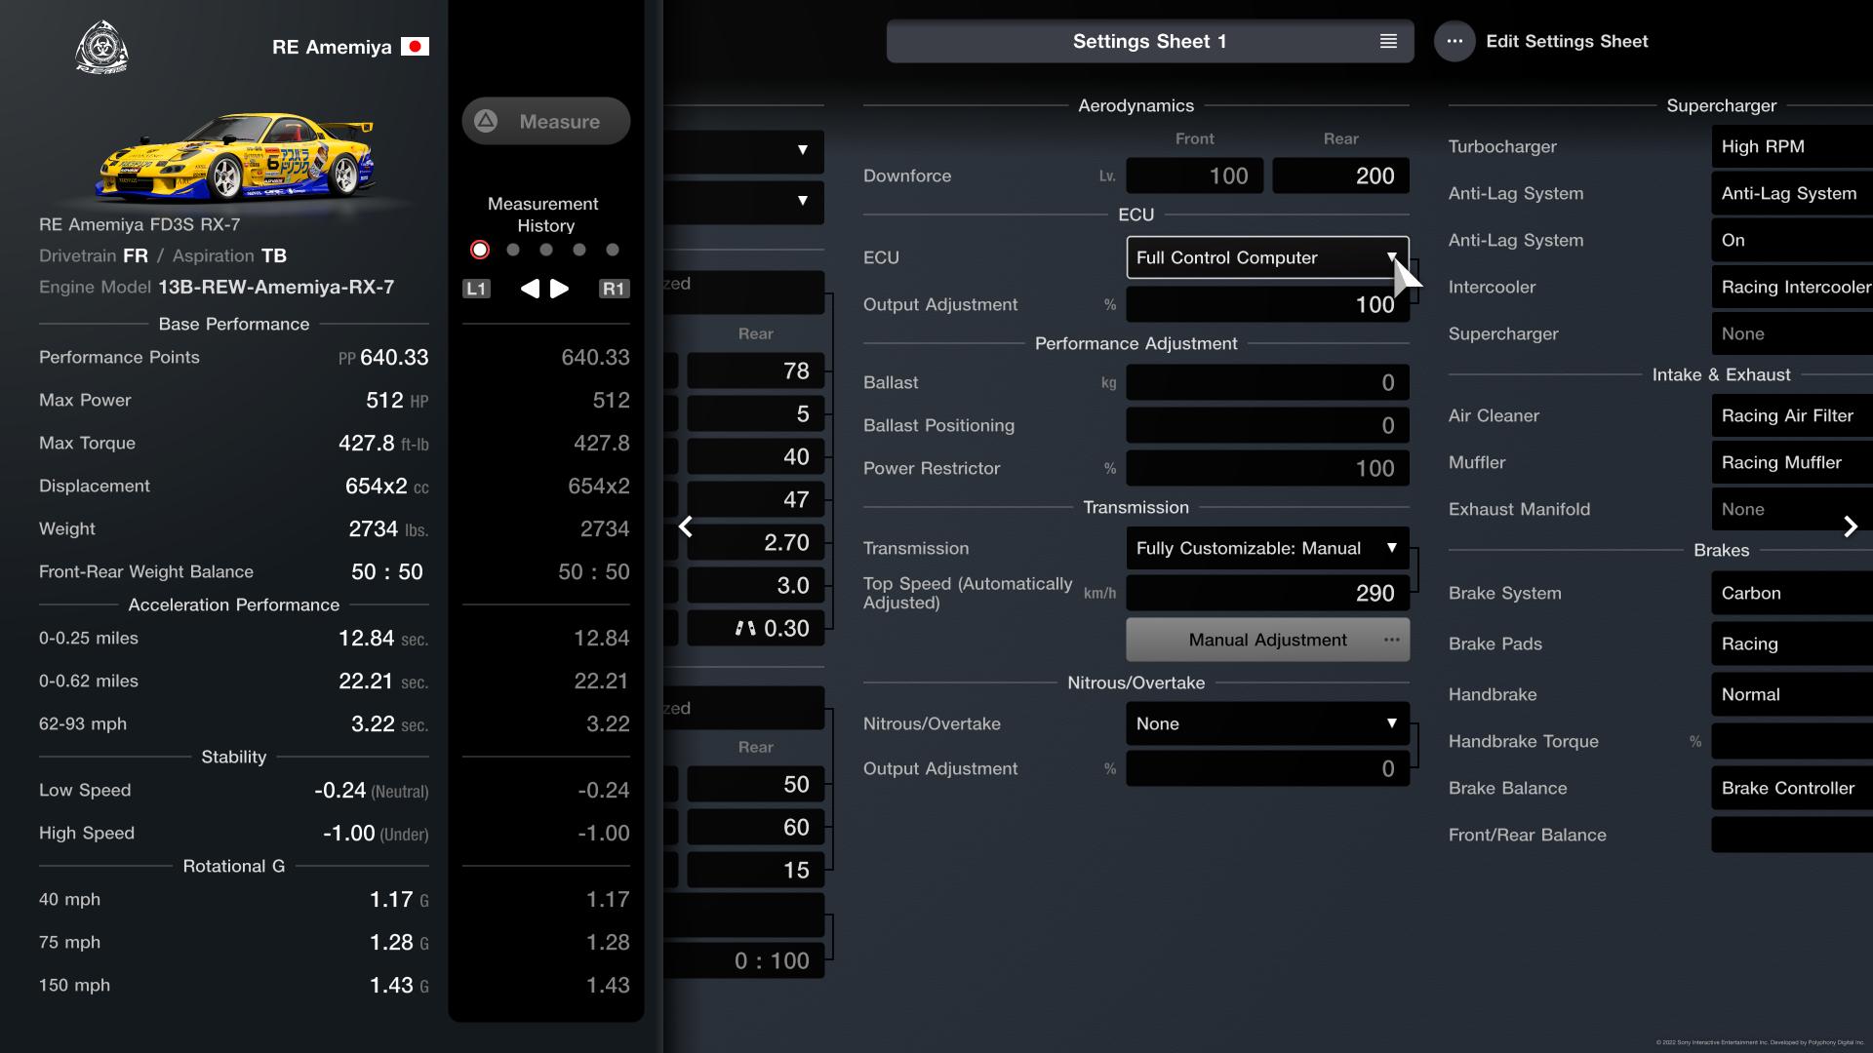The width and height of the screenshot is (1873, 1053).
Task: Click the triangle icon on Measure button
Action: click(x=486, y=121)
